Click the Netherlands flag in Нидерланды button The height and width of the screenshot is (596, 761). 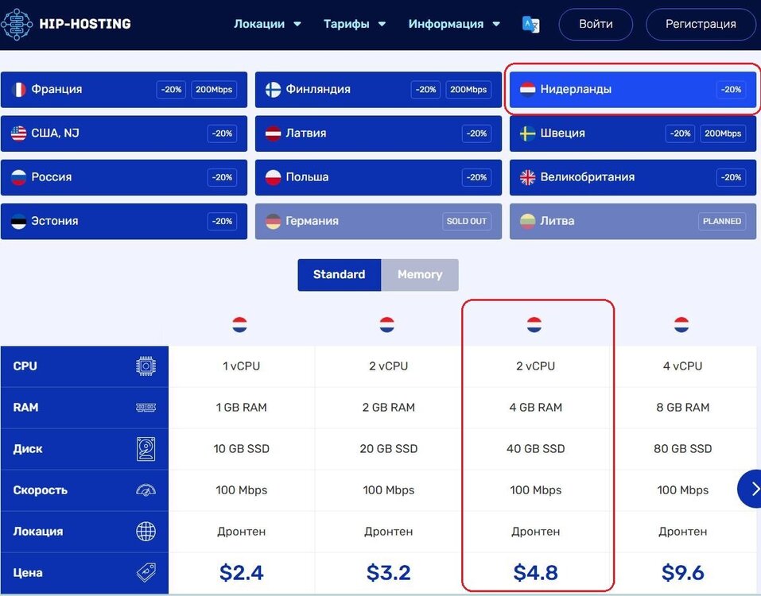(527, 90)
